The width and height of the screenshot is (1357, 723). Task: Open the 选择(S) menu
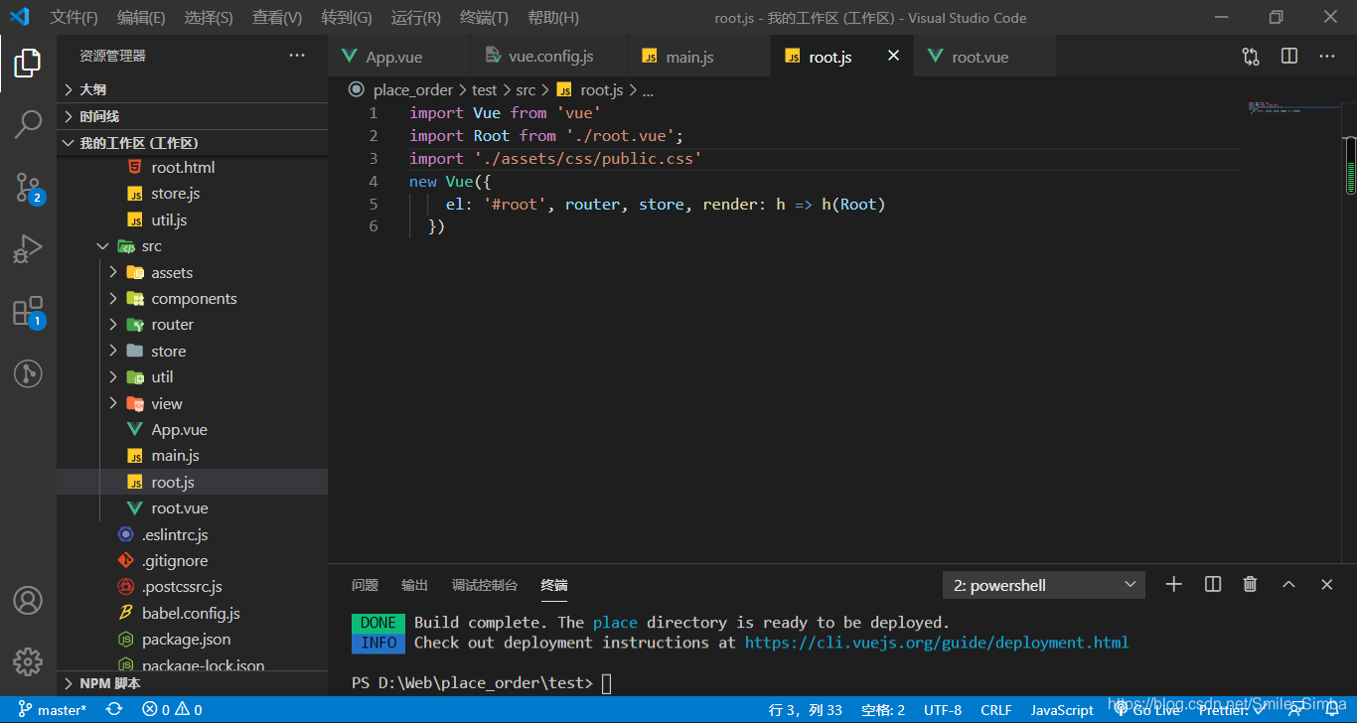(x=209, y=18)
